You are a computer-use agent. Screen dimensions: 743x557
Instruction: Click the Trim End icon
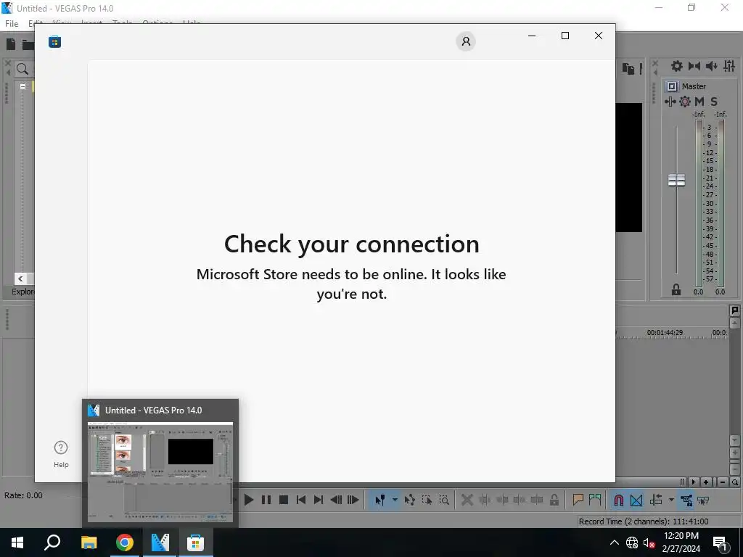(520, 500)
